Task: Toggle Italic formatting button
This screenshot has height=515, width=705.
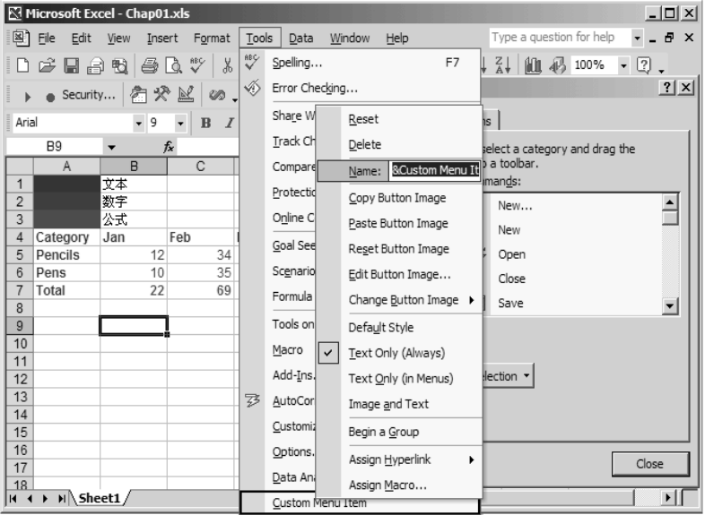Action: tap(230, 123)
